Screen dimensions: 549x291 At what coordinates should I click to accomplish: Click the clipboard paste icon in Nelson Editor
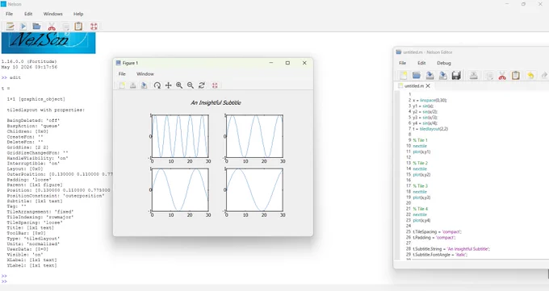(x=516, y=75)
